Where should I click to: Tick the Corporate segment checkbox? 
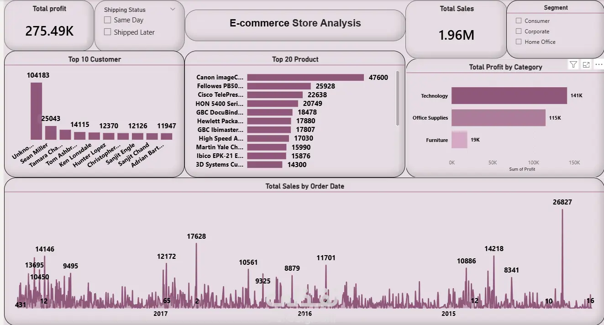(519, 31)
